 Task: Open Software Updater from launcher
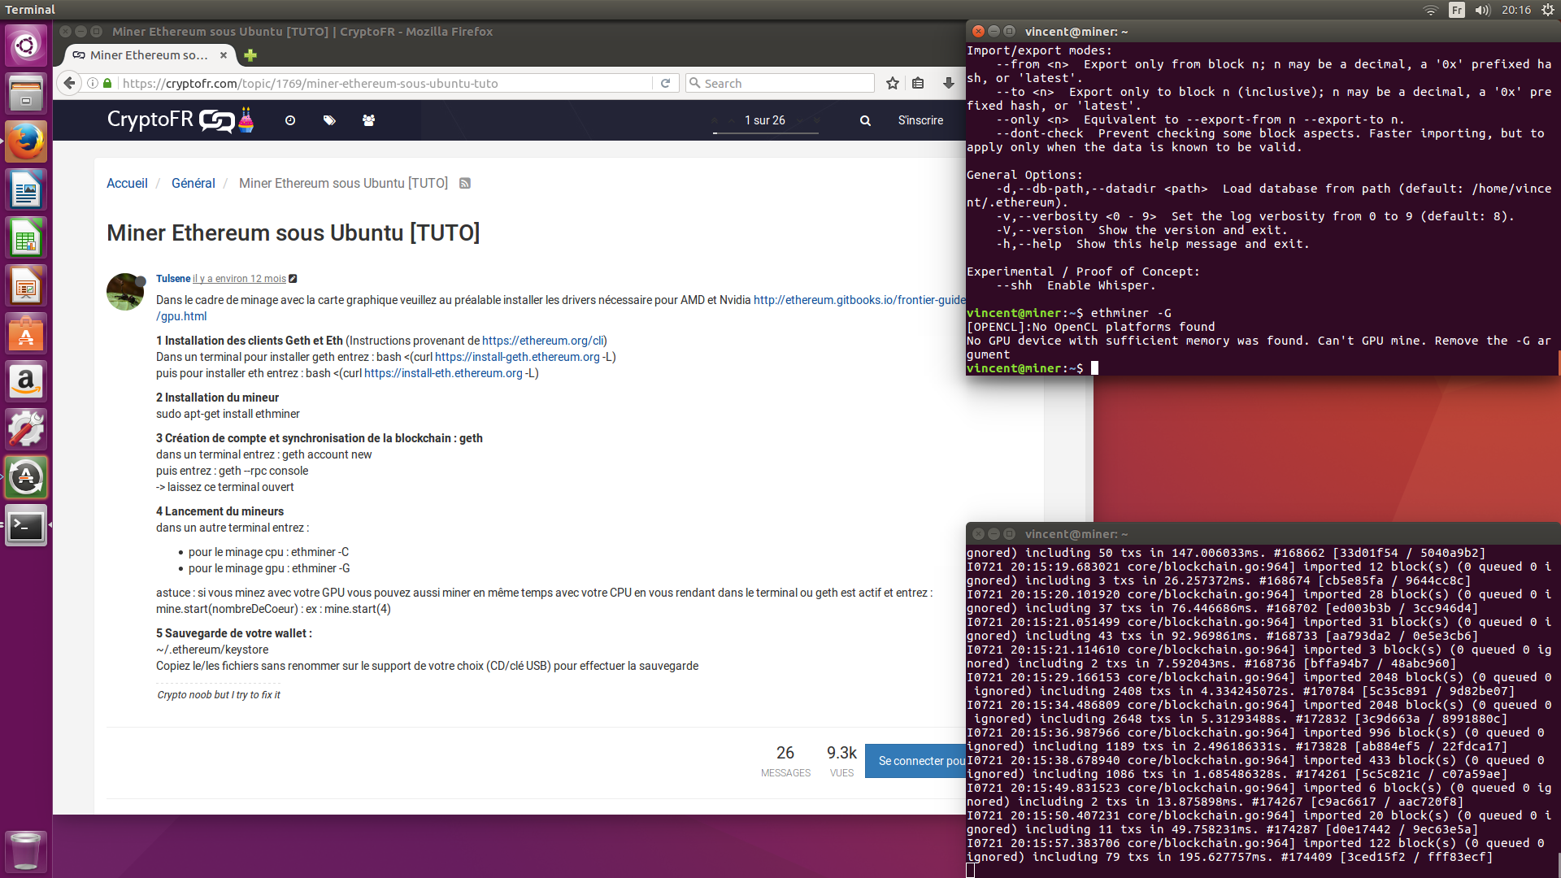click(26, 477)
